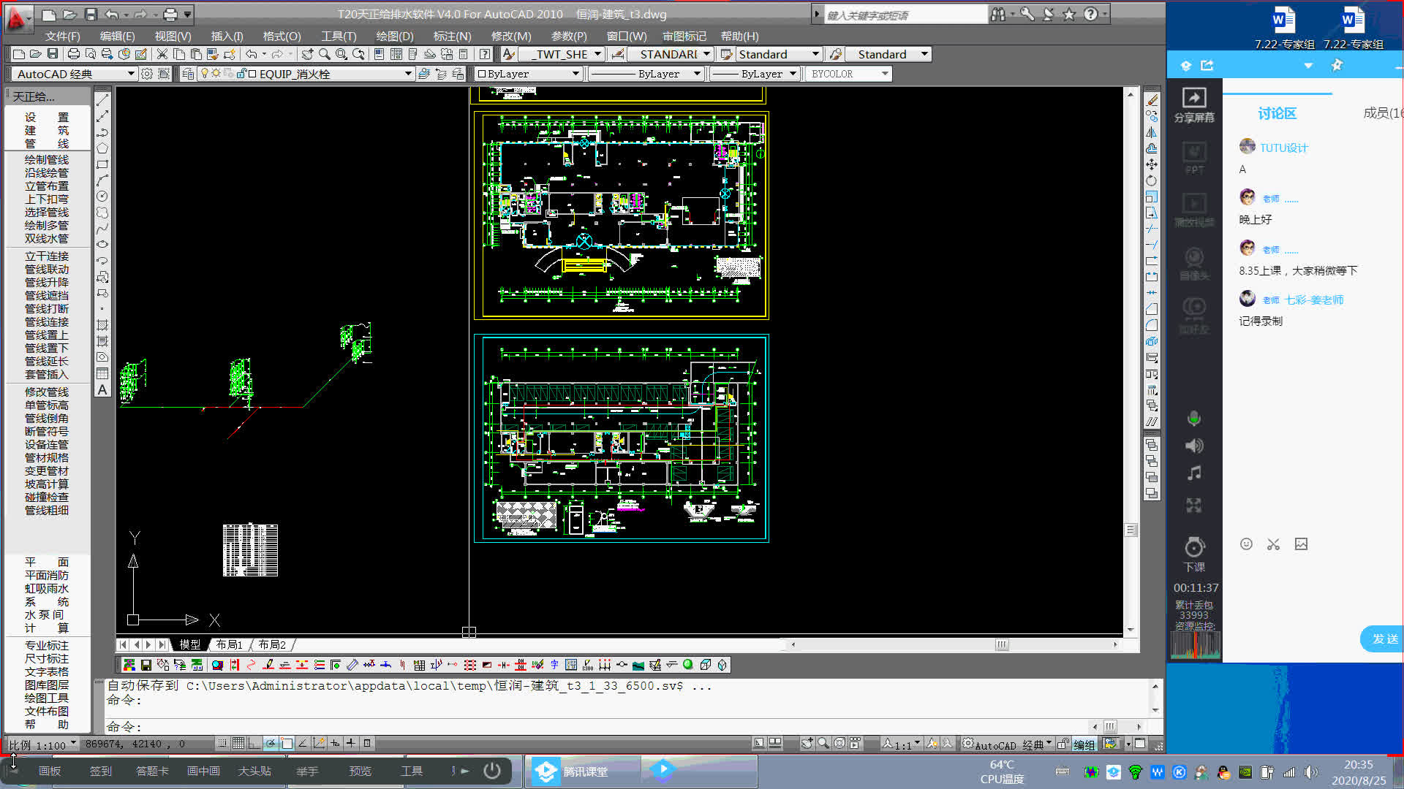
Task: Click the Layer Properties Manager icon
Action: [188, 74]
